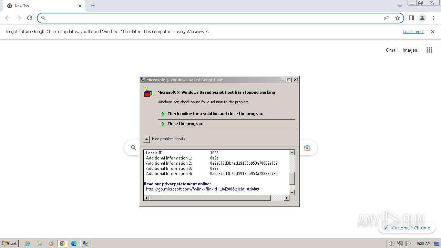Search by image with camera icon

pos(307,148)
